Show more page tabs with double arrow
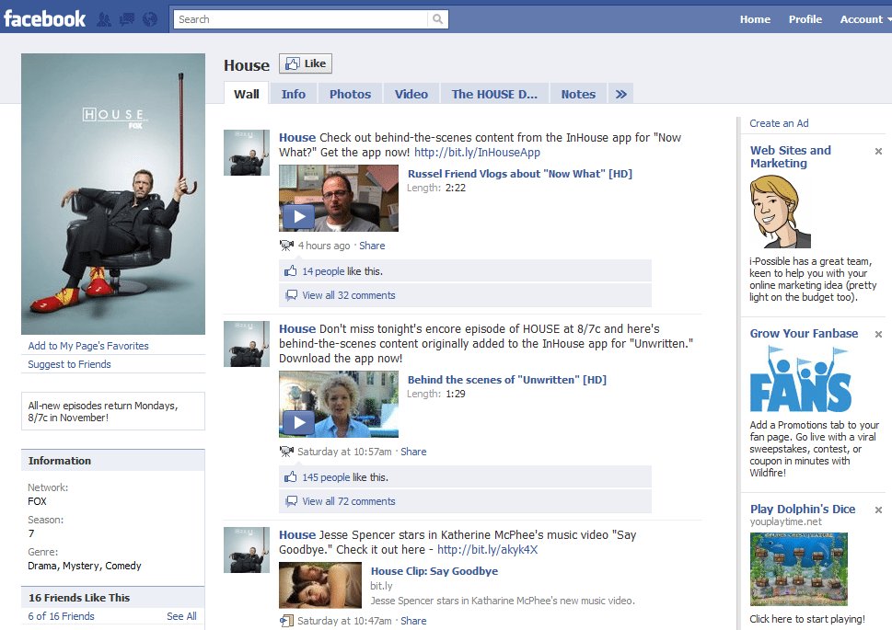892x630 pixels. [620, 95]
